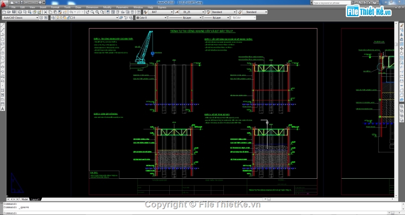The image size is (405, 215).
Task: Click the InfoCenter favorites star icon
Action: 370,3
